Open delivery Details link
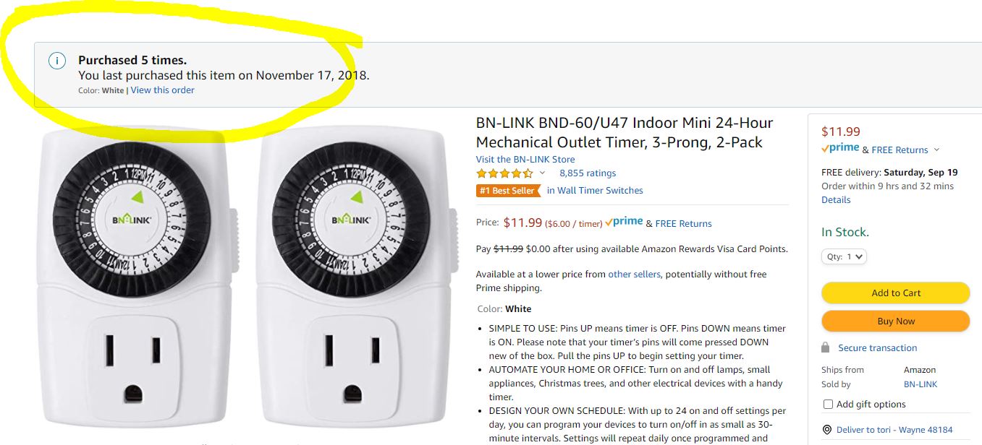This screenshot has width=982, height=445. coord(836,200)
